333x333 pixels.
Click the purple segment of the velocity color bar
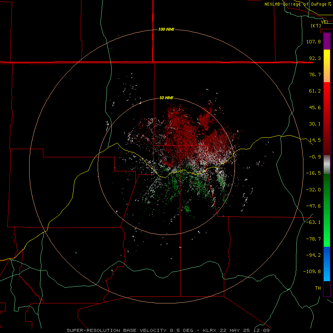(x=327, y=41)
